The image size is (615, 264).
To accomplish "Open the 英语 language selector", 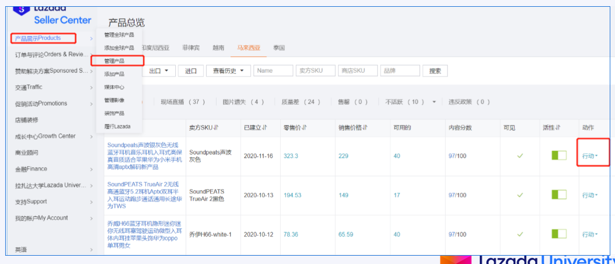I will 54,249.
